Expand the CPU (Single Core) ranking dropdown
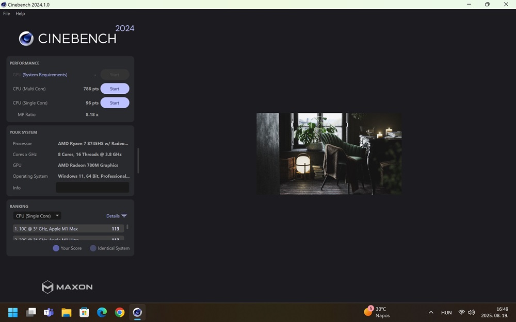The height and width of the screenshot is (322, 516). [38, 216]
